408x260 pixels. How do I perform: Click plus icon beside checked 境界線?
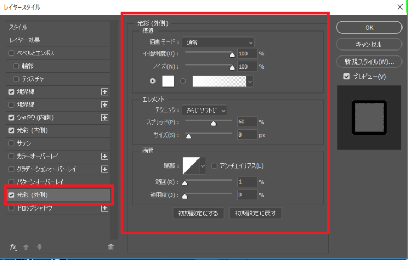coord(104,91)
